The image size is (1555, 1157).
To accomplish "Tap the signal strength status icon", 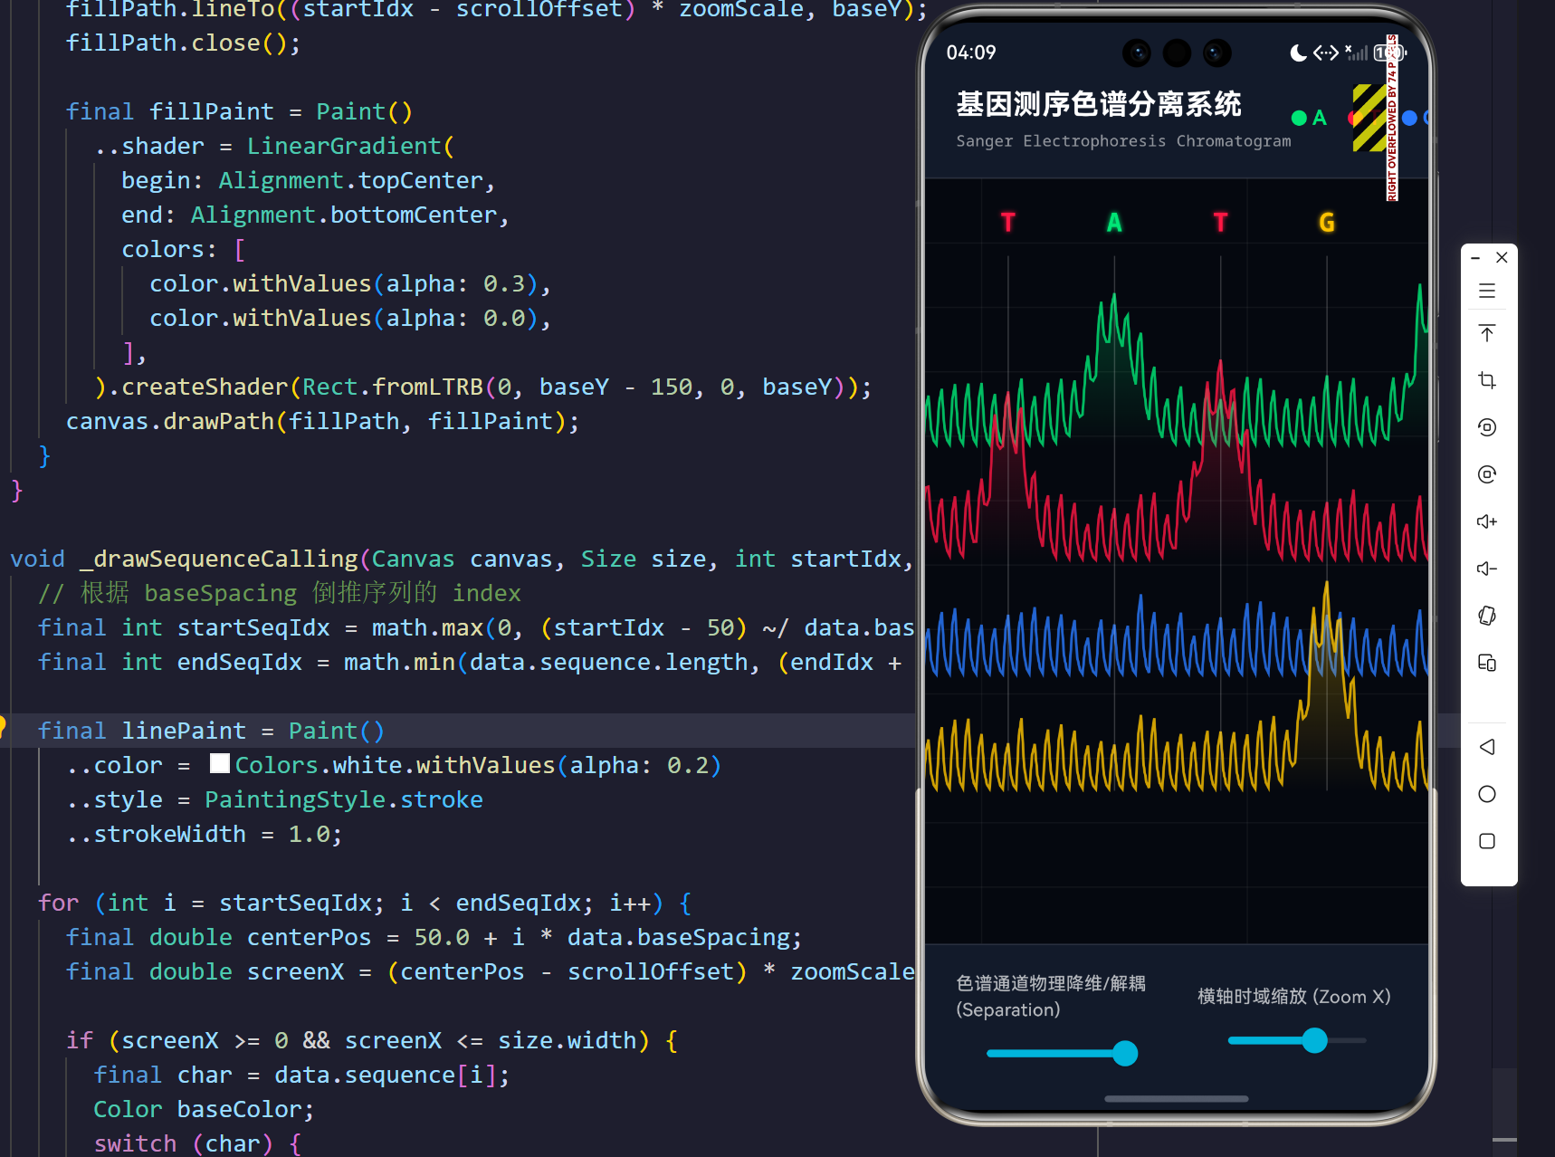I will point(1356,53).
